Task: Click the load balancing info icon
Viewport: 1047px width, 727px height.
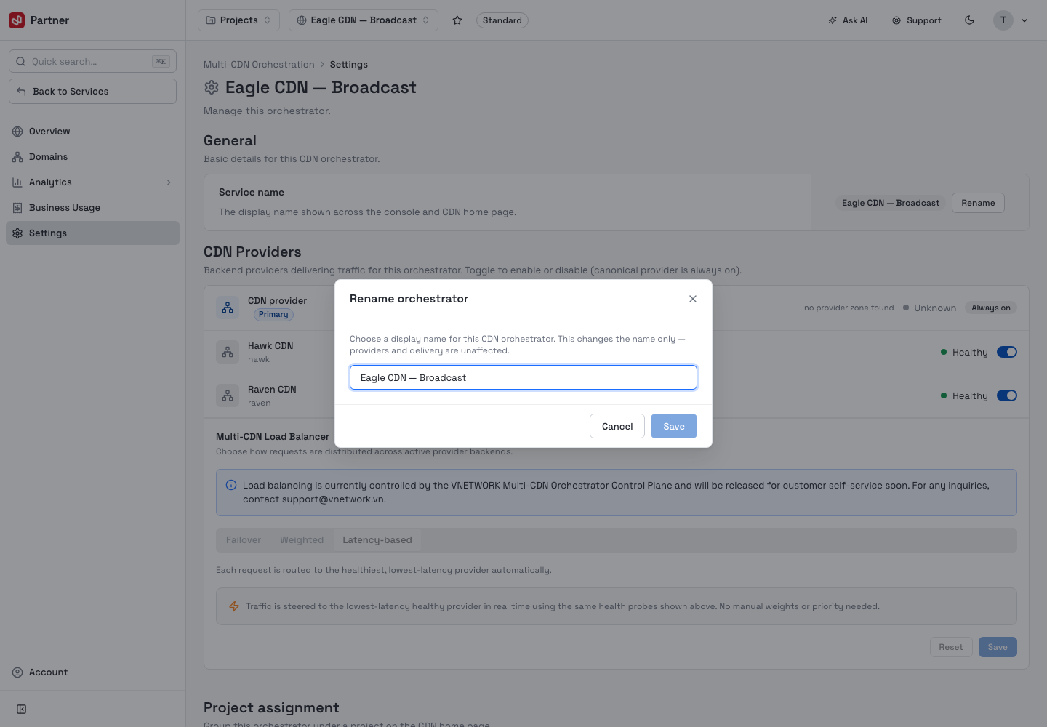Action: pos(231,485)
